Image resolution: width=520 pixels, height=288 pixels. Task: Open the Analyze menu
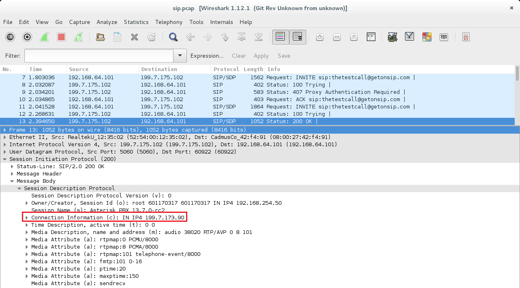pos(107,22)
